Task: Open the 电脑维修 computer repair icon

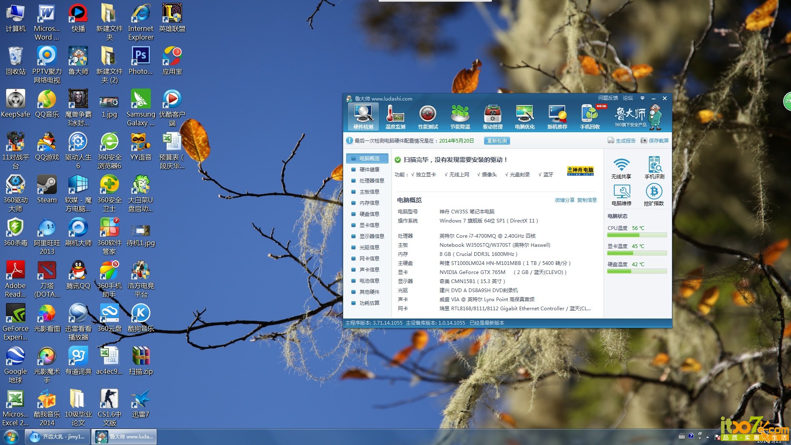Action: pyautogui.click(x=621, y=195)
